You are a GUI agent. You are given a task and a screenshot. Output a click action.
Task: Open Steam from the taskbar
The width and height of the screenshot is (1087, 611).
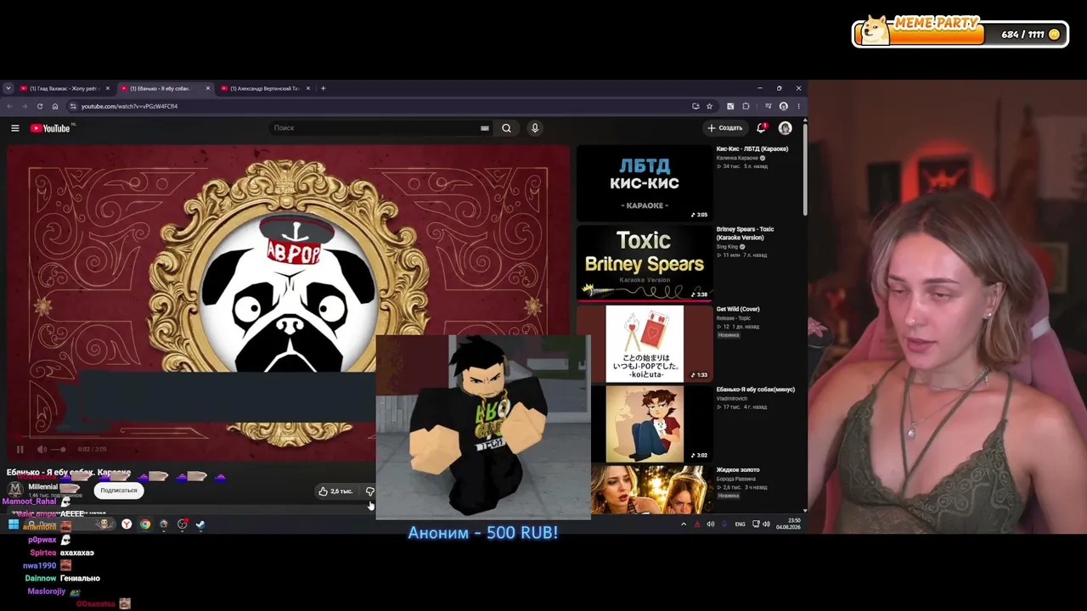[x=200, y=524]
